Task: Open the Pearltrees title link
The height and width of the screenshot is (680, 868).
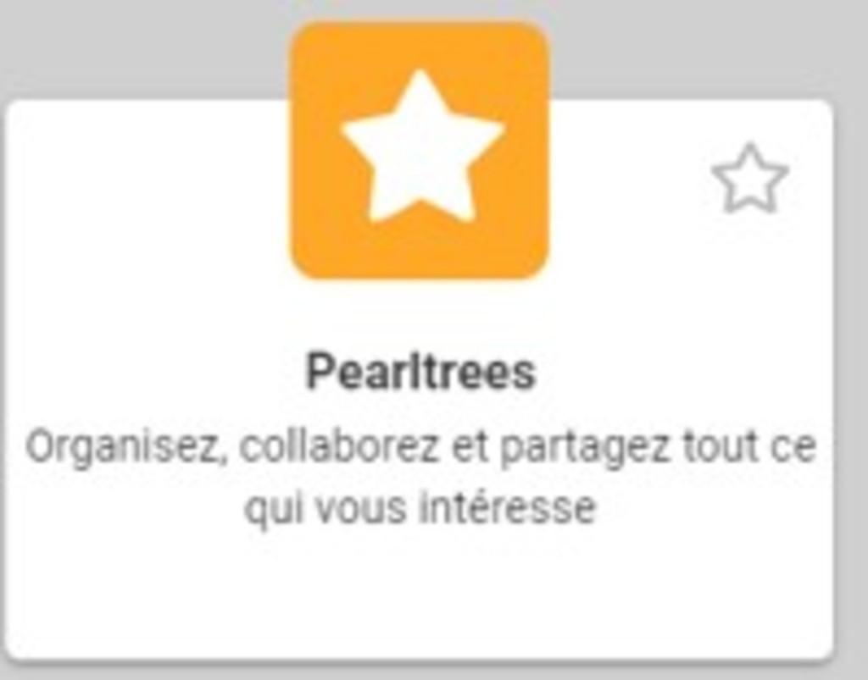Action: 420,372
